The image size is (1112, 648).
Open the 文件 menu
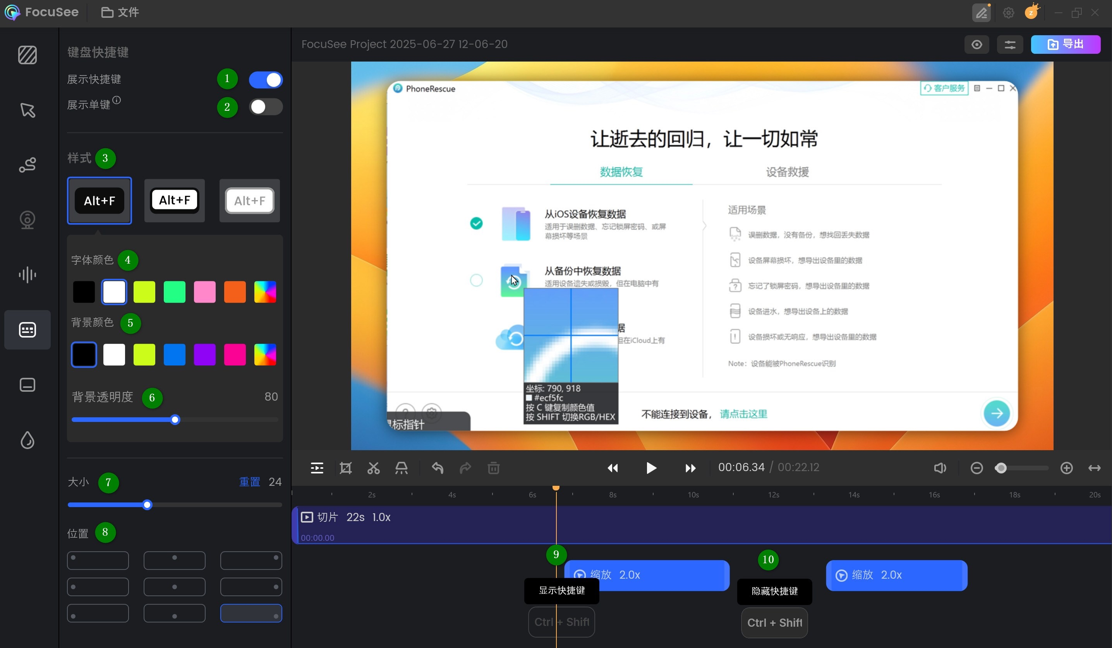pyautogui.click(x=120, y=12)
